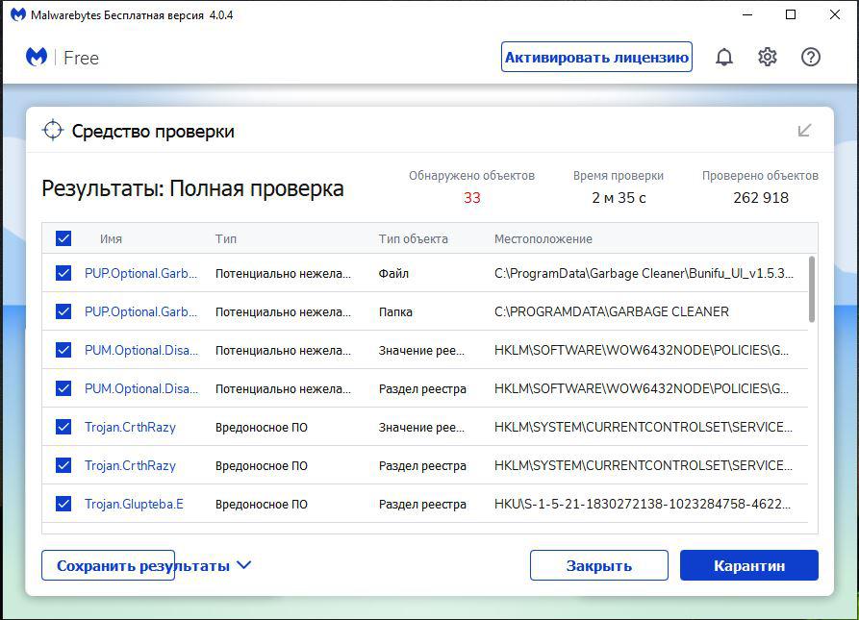Uncheck the Trojan.Glupteba.E detection
The height and width of the screenshot is (620, 859).
(x=63, y=504)
